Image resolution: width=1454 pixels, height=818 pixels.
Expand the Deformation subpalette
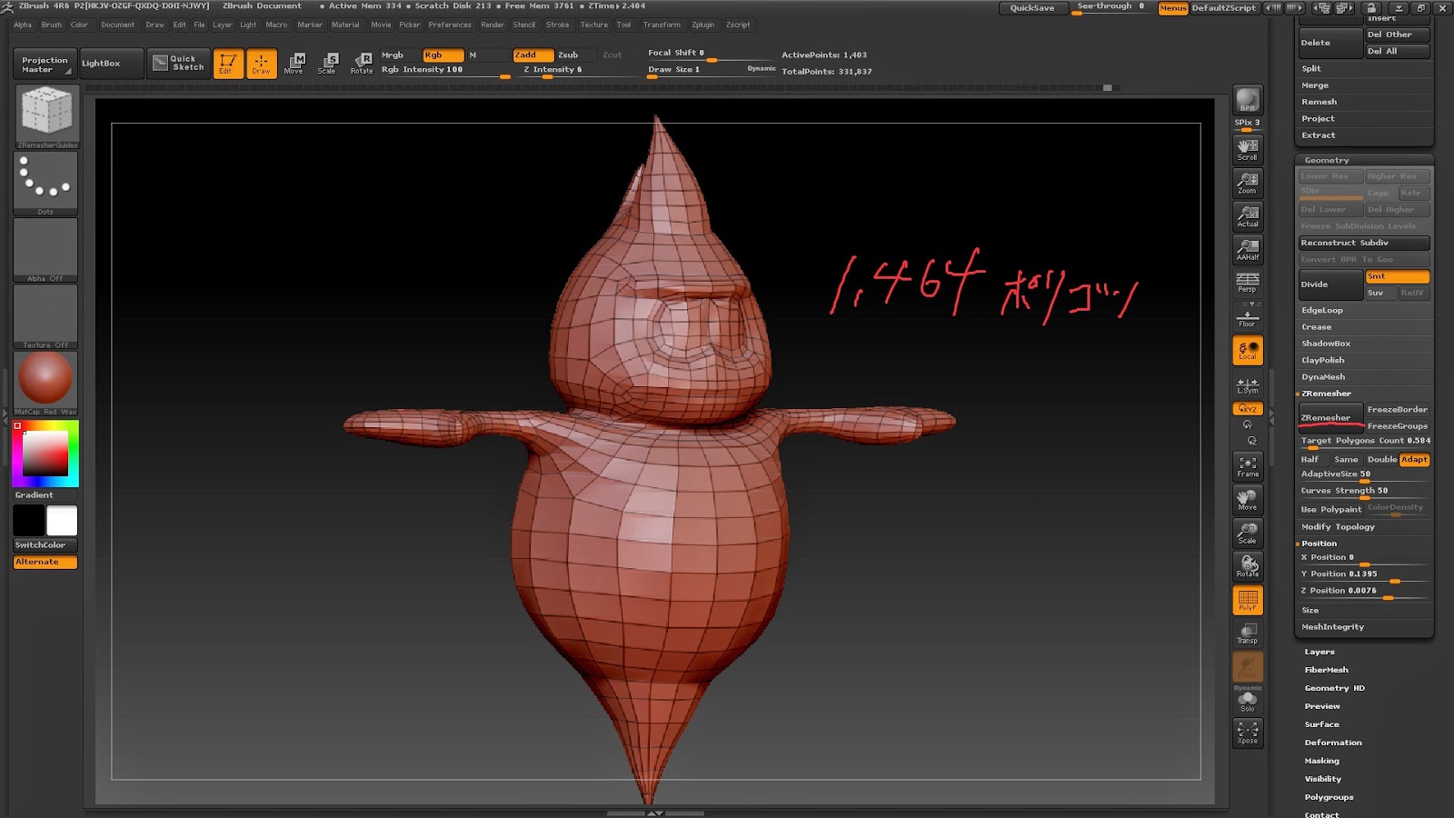(1333, 743)
